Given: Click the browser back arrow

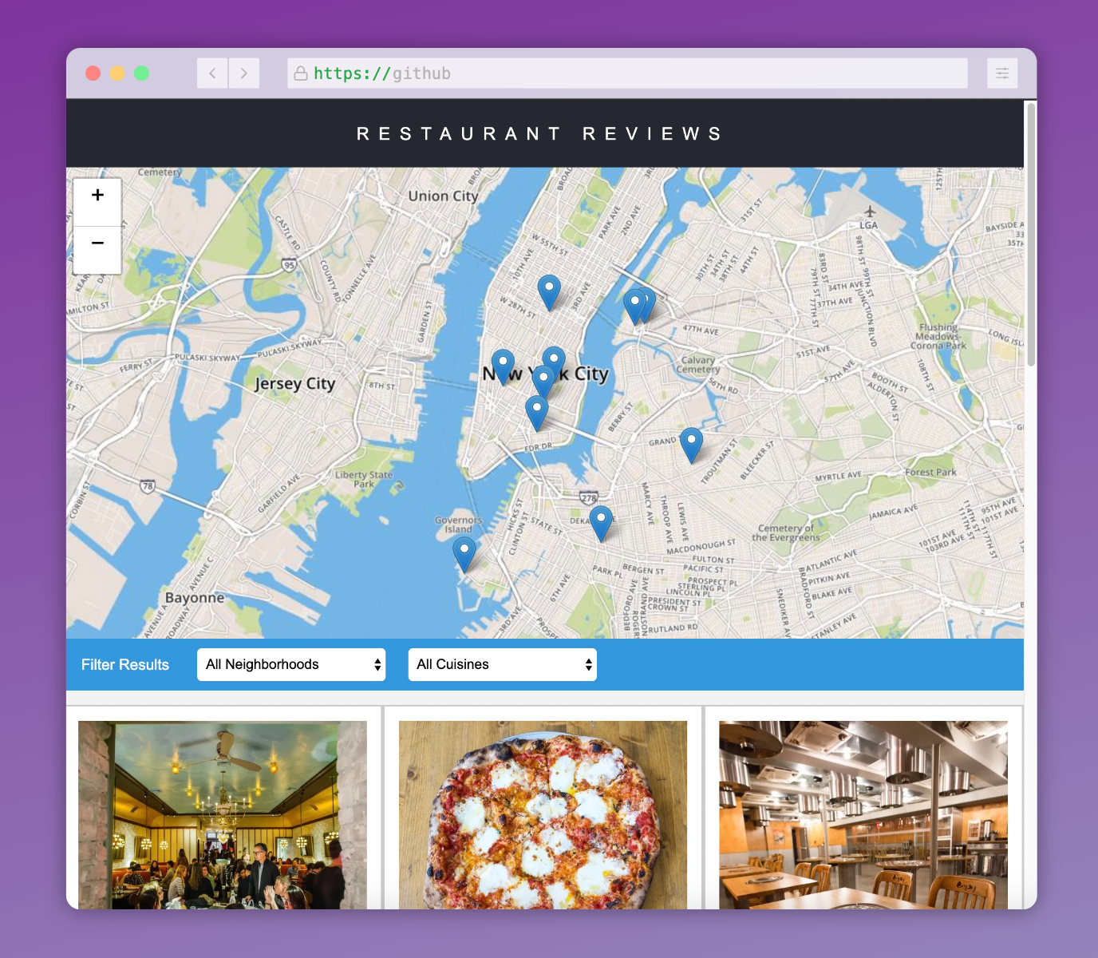Looking at the screenshot, I should [x=212, y=73].
